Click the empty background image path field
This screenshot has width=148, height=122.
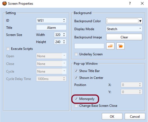pos(89,46)
